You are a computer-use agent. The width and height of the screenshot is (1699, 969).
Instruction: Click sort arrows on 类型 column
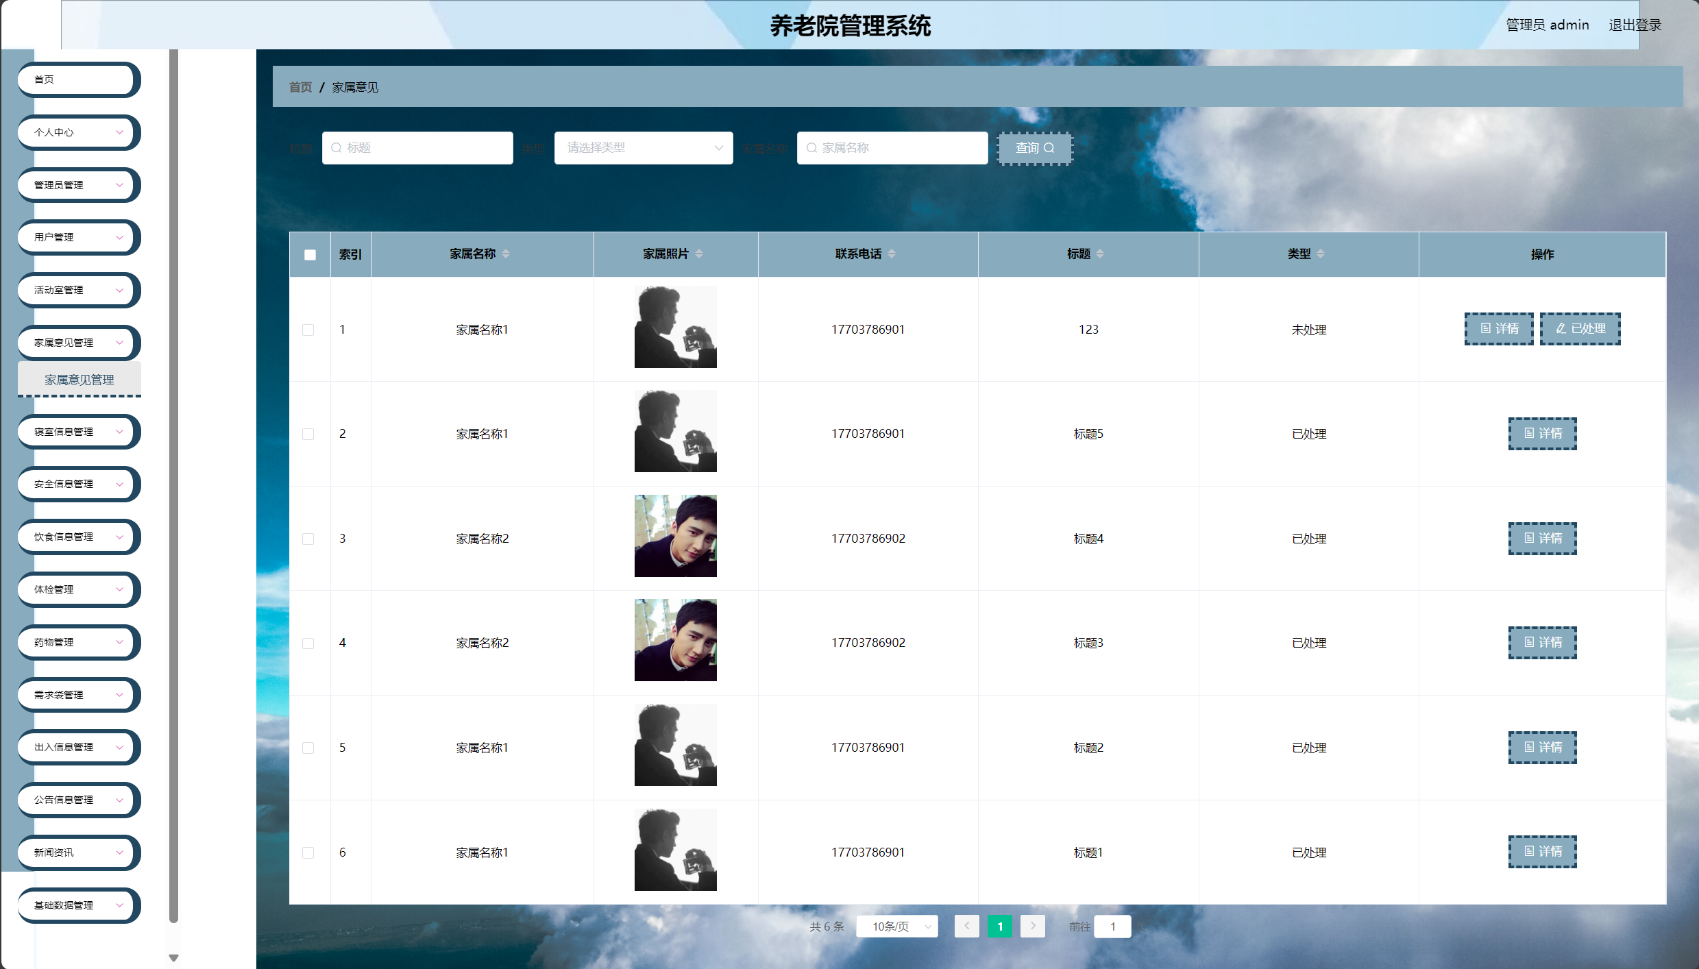[x=1321, y=254]
